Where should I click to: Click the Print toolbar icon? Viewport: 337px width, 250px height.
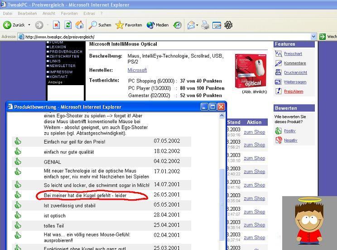pyautogui.click(x=206, y=25)
